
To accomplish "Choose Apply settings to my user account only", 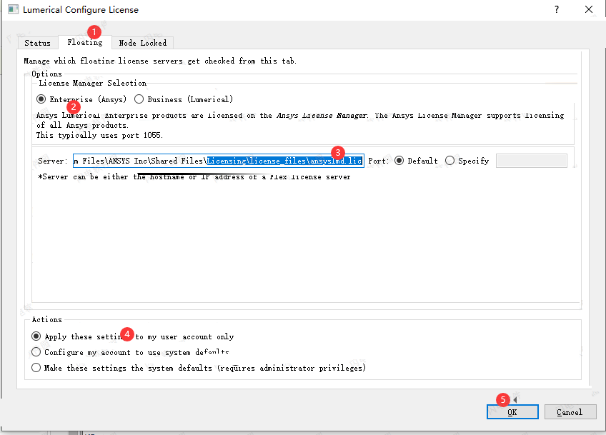I will [133, 336].
